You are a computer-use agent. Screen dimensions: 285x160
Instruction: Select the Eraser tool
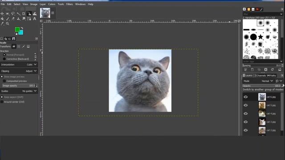13,19
